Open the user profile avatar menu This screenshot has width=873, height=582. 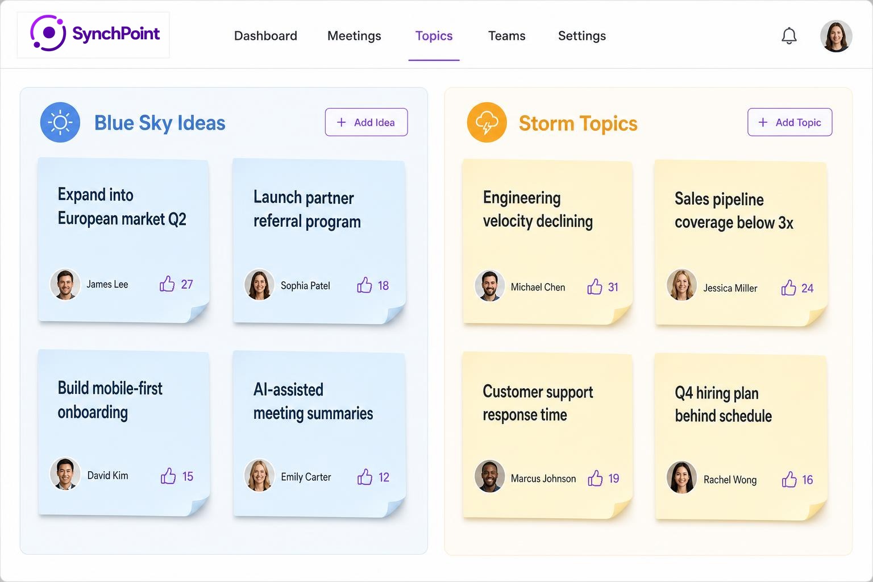(x=836, y=36)
